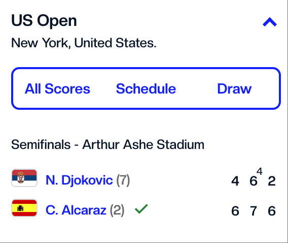
Task: Open N. Djokovic player profile
Action: coord(79,180)
